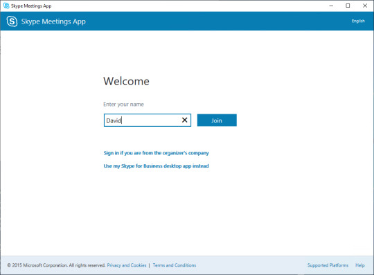Open the Privacy and Cookies link
The height and width of the screenshot is (275, 374).
(x=127, y=265)
